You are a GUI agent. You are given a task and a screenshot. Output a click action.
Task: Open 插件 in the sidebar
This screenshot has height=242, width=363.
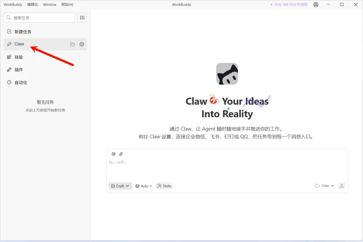click(45, 70)
